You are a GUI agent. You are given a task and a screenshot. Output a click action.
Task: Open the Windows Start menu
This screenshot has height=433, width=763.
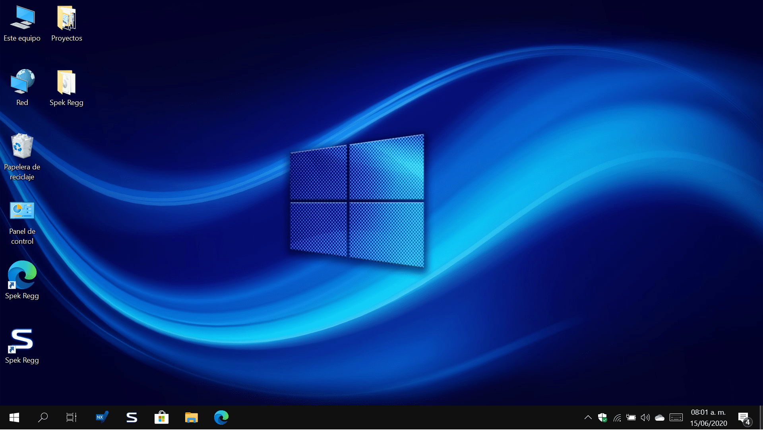tap(14, 417)
